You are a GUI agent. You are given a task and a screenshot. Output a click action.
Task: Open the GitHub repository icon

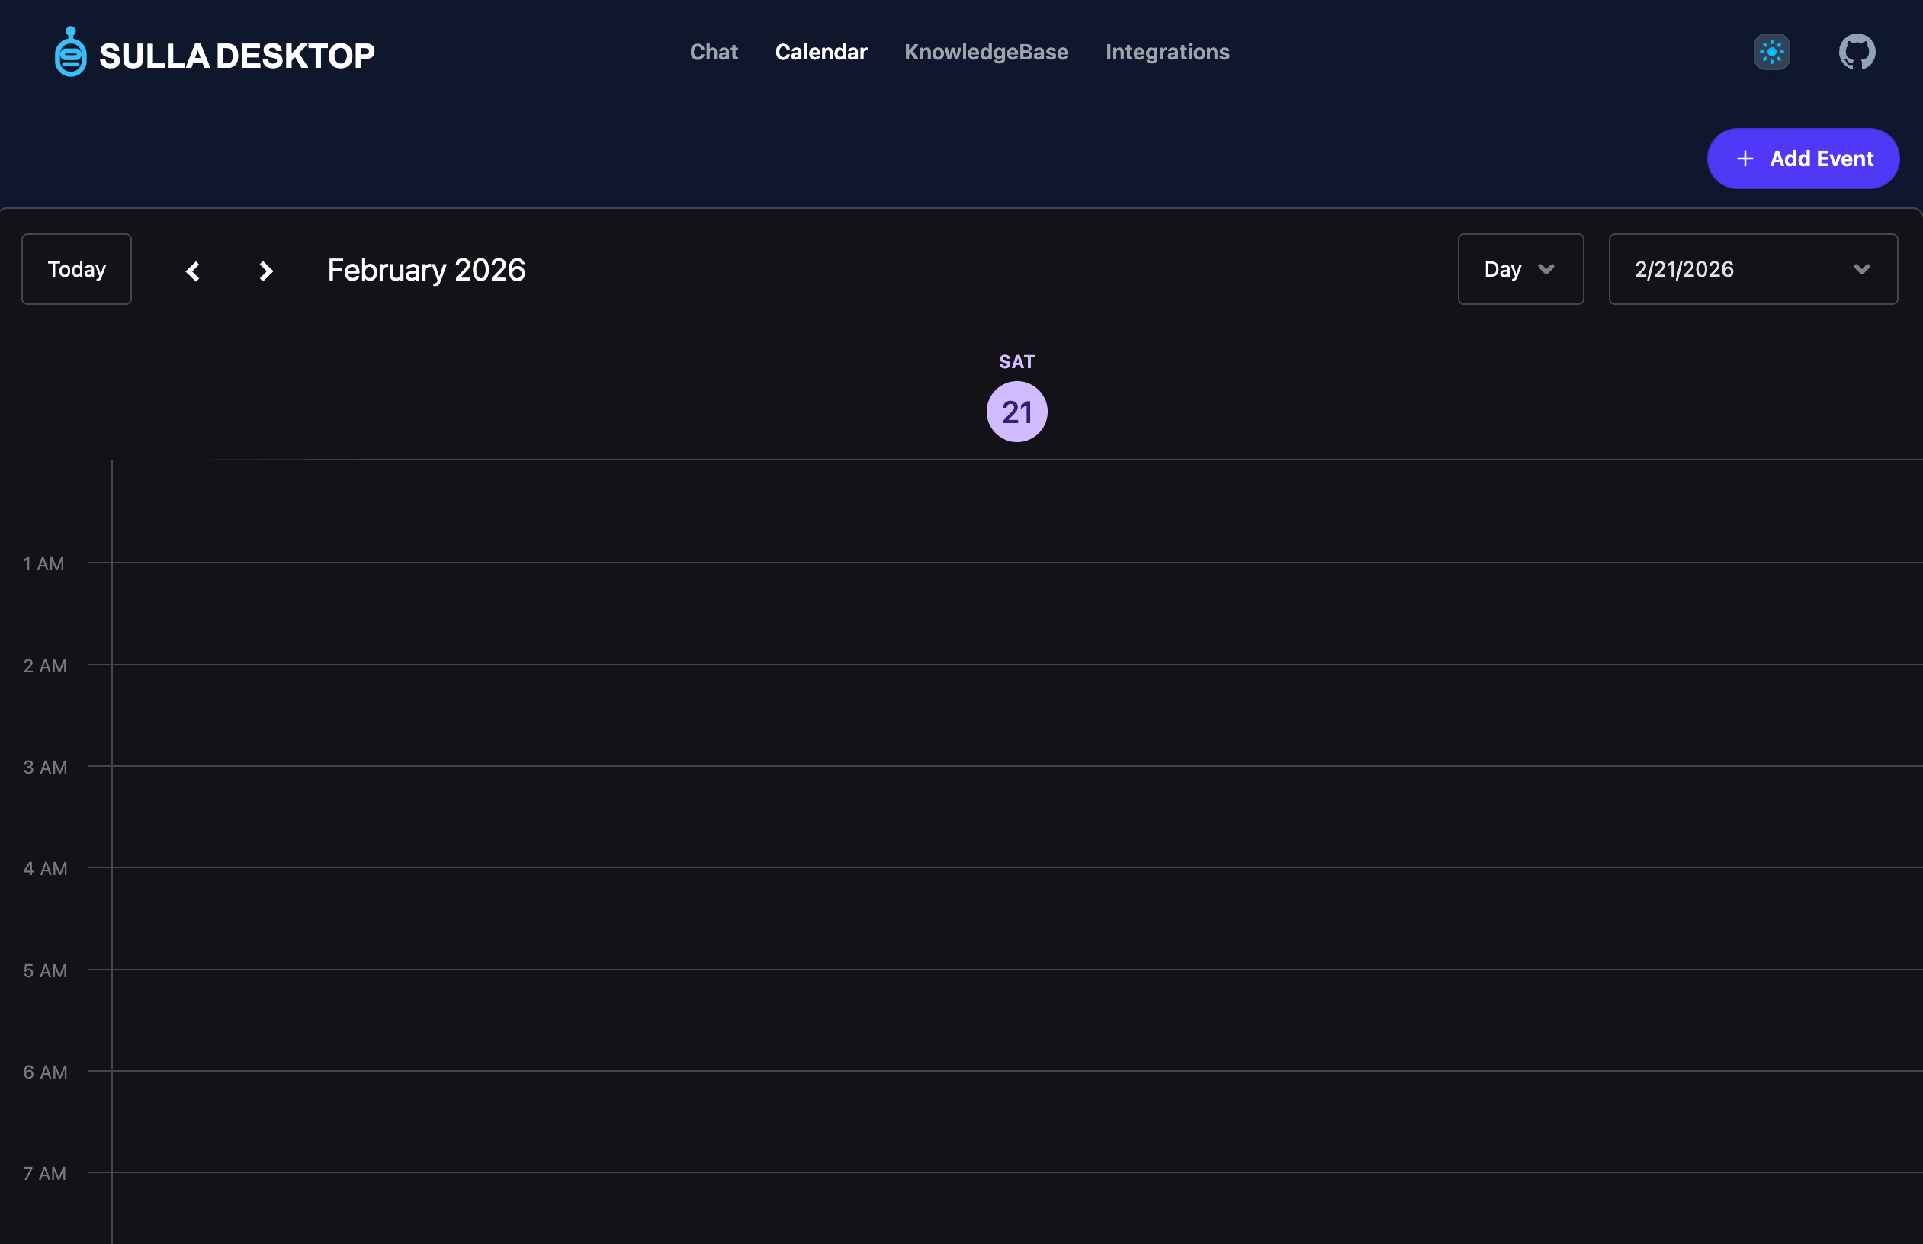(1856, 53)
